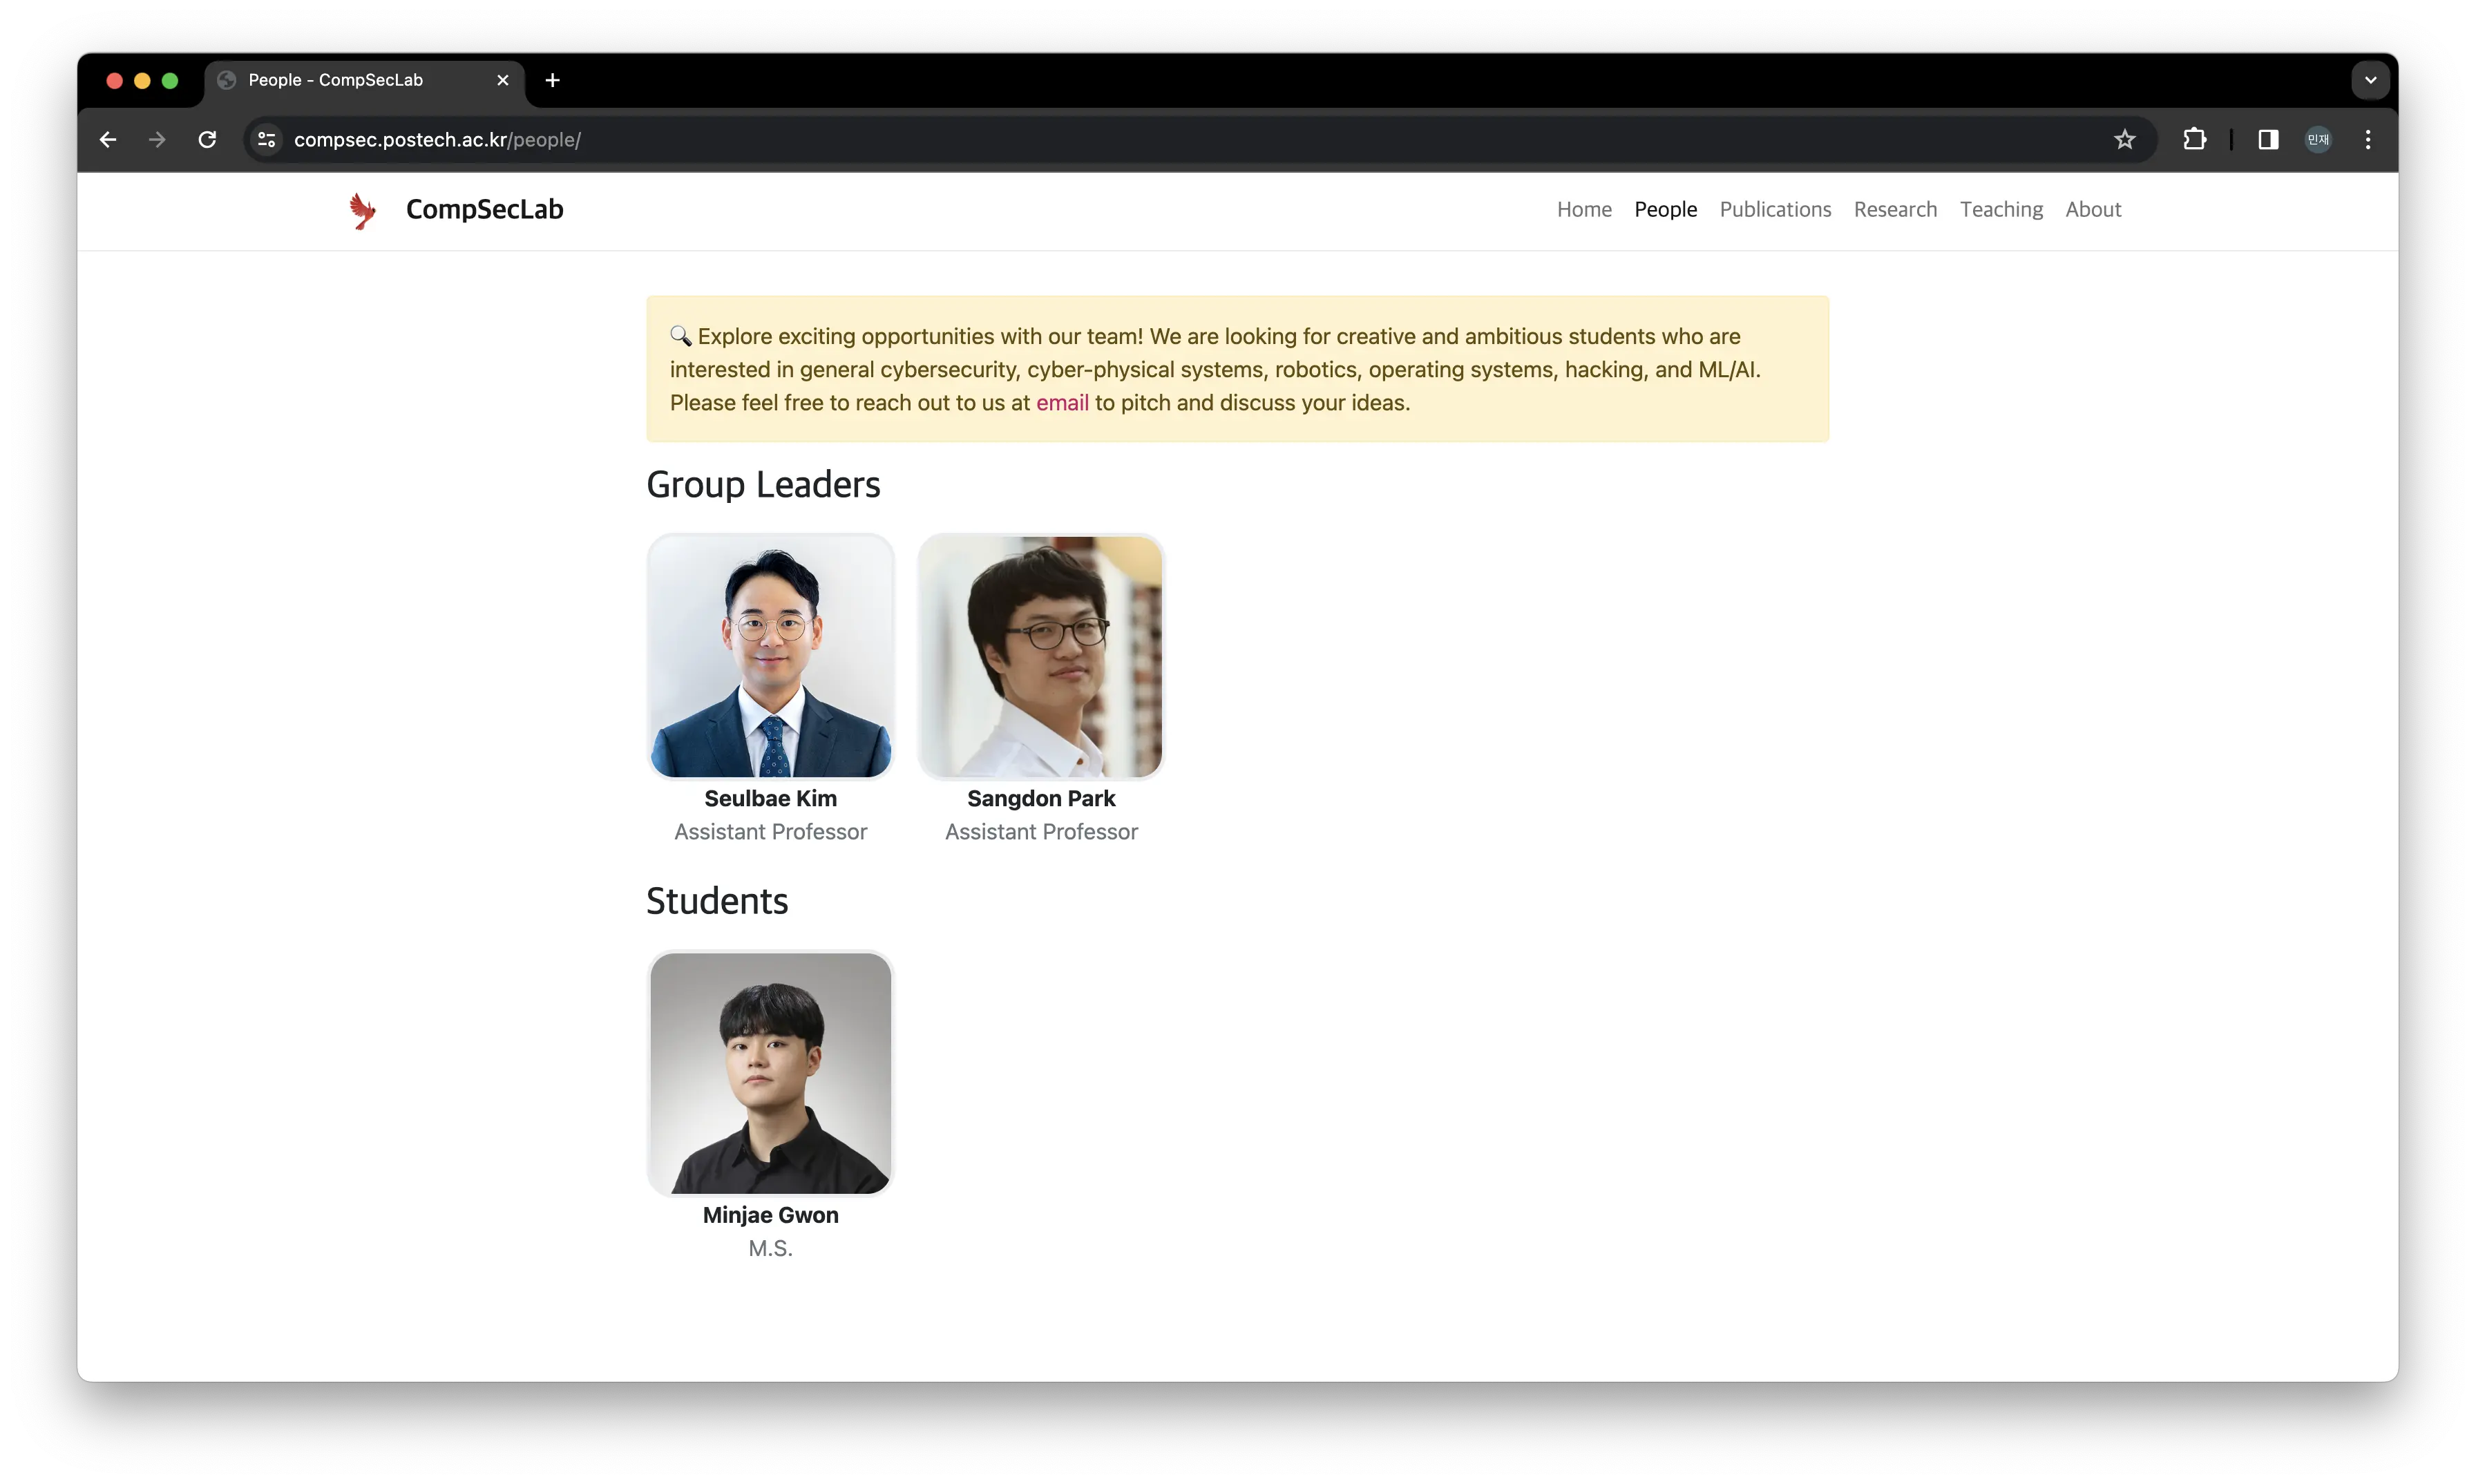
Task: Click the name Sangdon Park
Action: (x=1041, y=798)
